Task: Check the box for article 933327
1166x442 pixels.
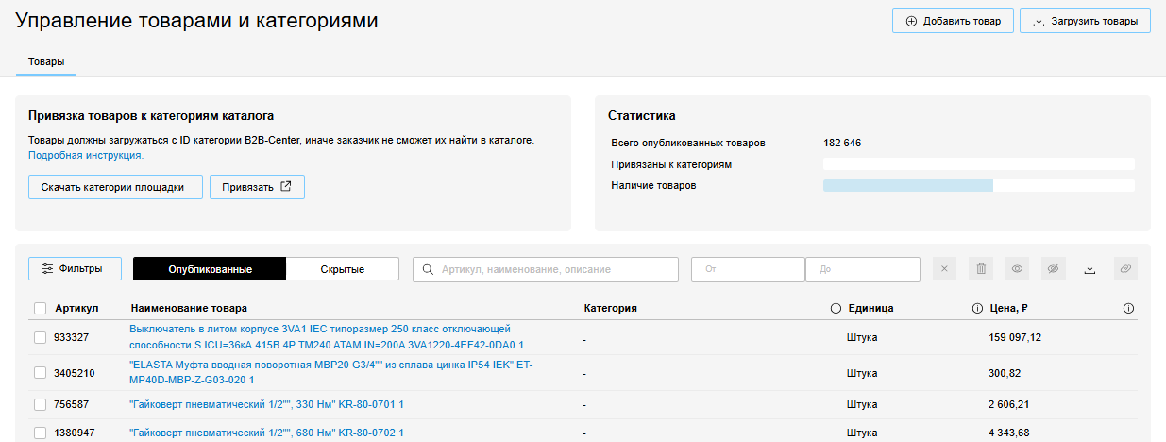Action: 40,337
